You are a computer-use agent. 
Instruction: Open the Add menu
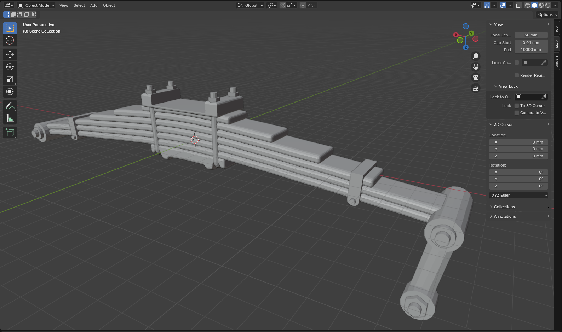(94, 5)
